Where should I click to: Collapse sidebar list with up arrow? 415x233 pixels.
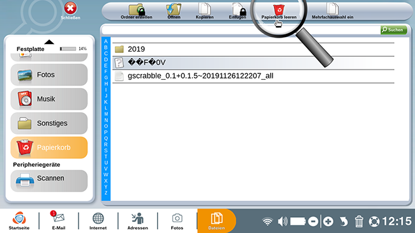(x=49, y=42)
